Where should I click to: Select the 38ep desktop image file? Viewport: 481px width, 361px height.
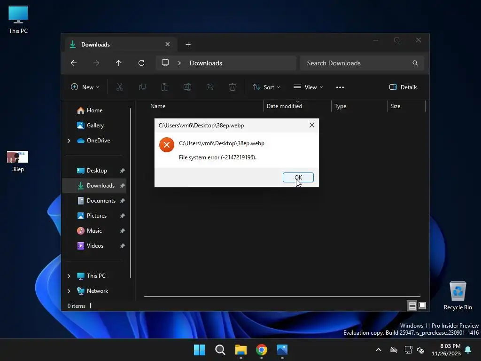(x=17, y=162)
